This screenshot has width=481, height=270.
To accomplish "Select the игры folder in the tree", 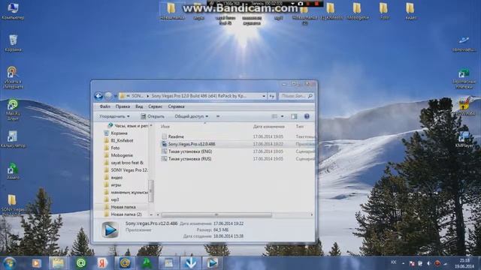I will coord(116,185).
